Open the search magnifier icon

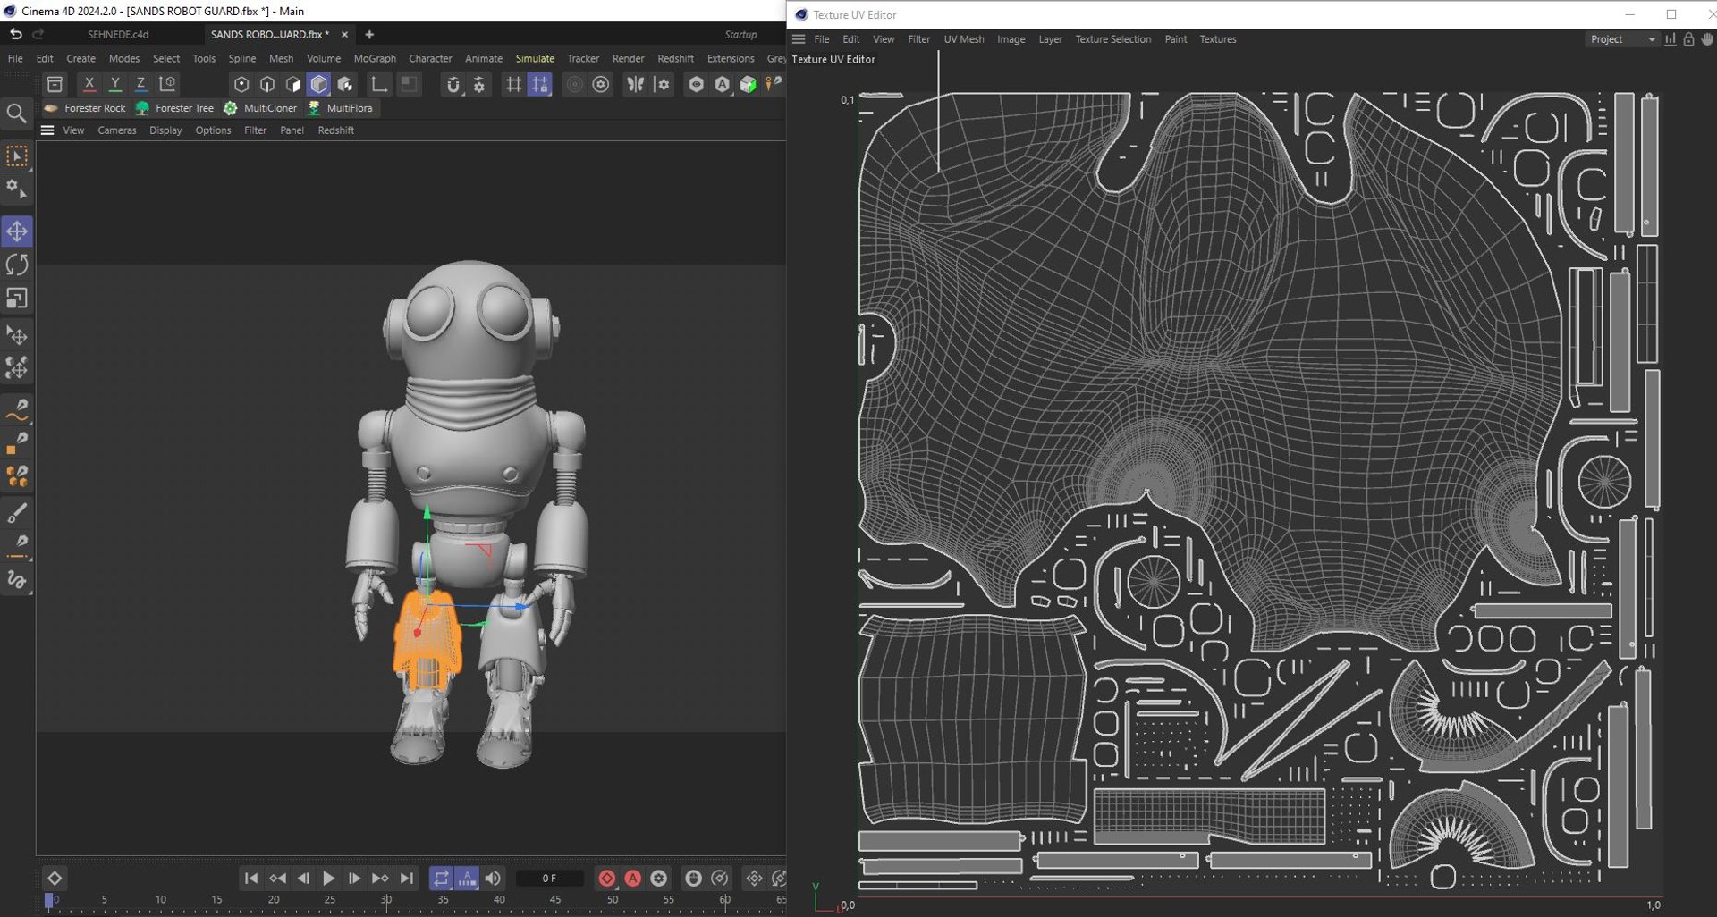(16, 113)
